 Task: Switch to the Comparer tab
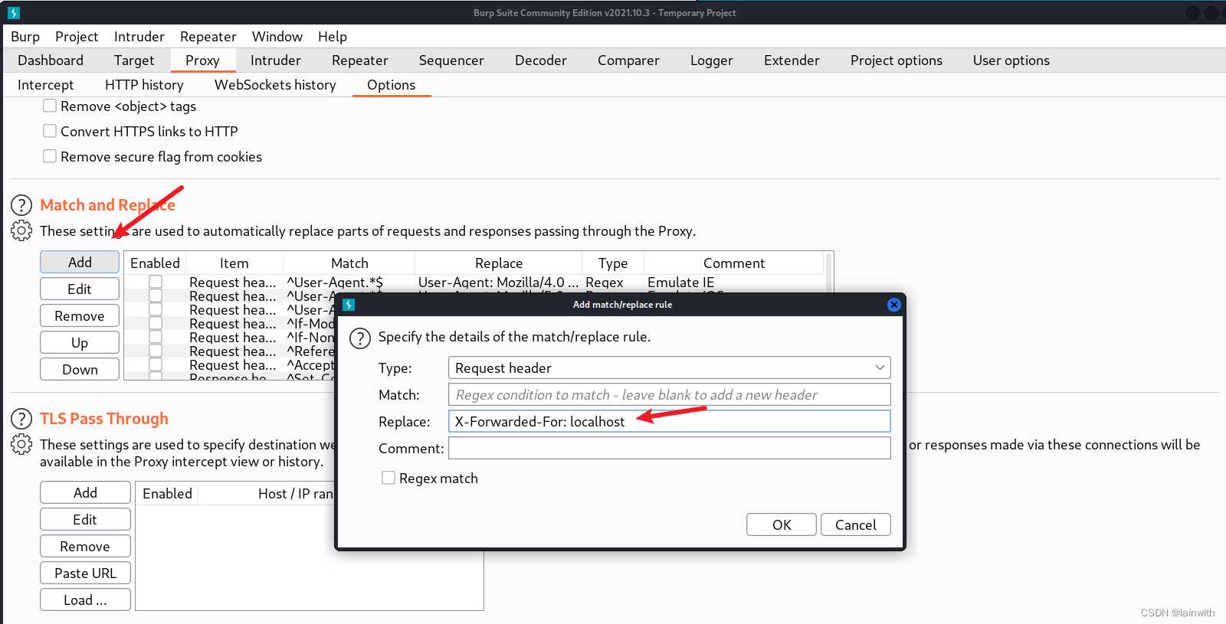click(628, 60)
